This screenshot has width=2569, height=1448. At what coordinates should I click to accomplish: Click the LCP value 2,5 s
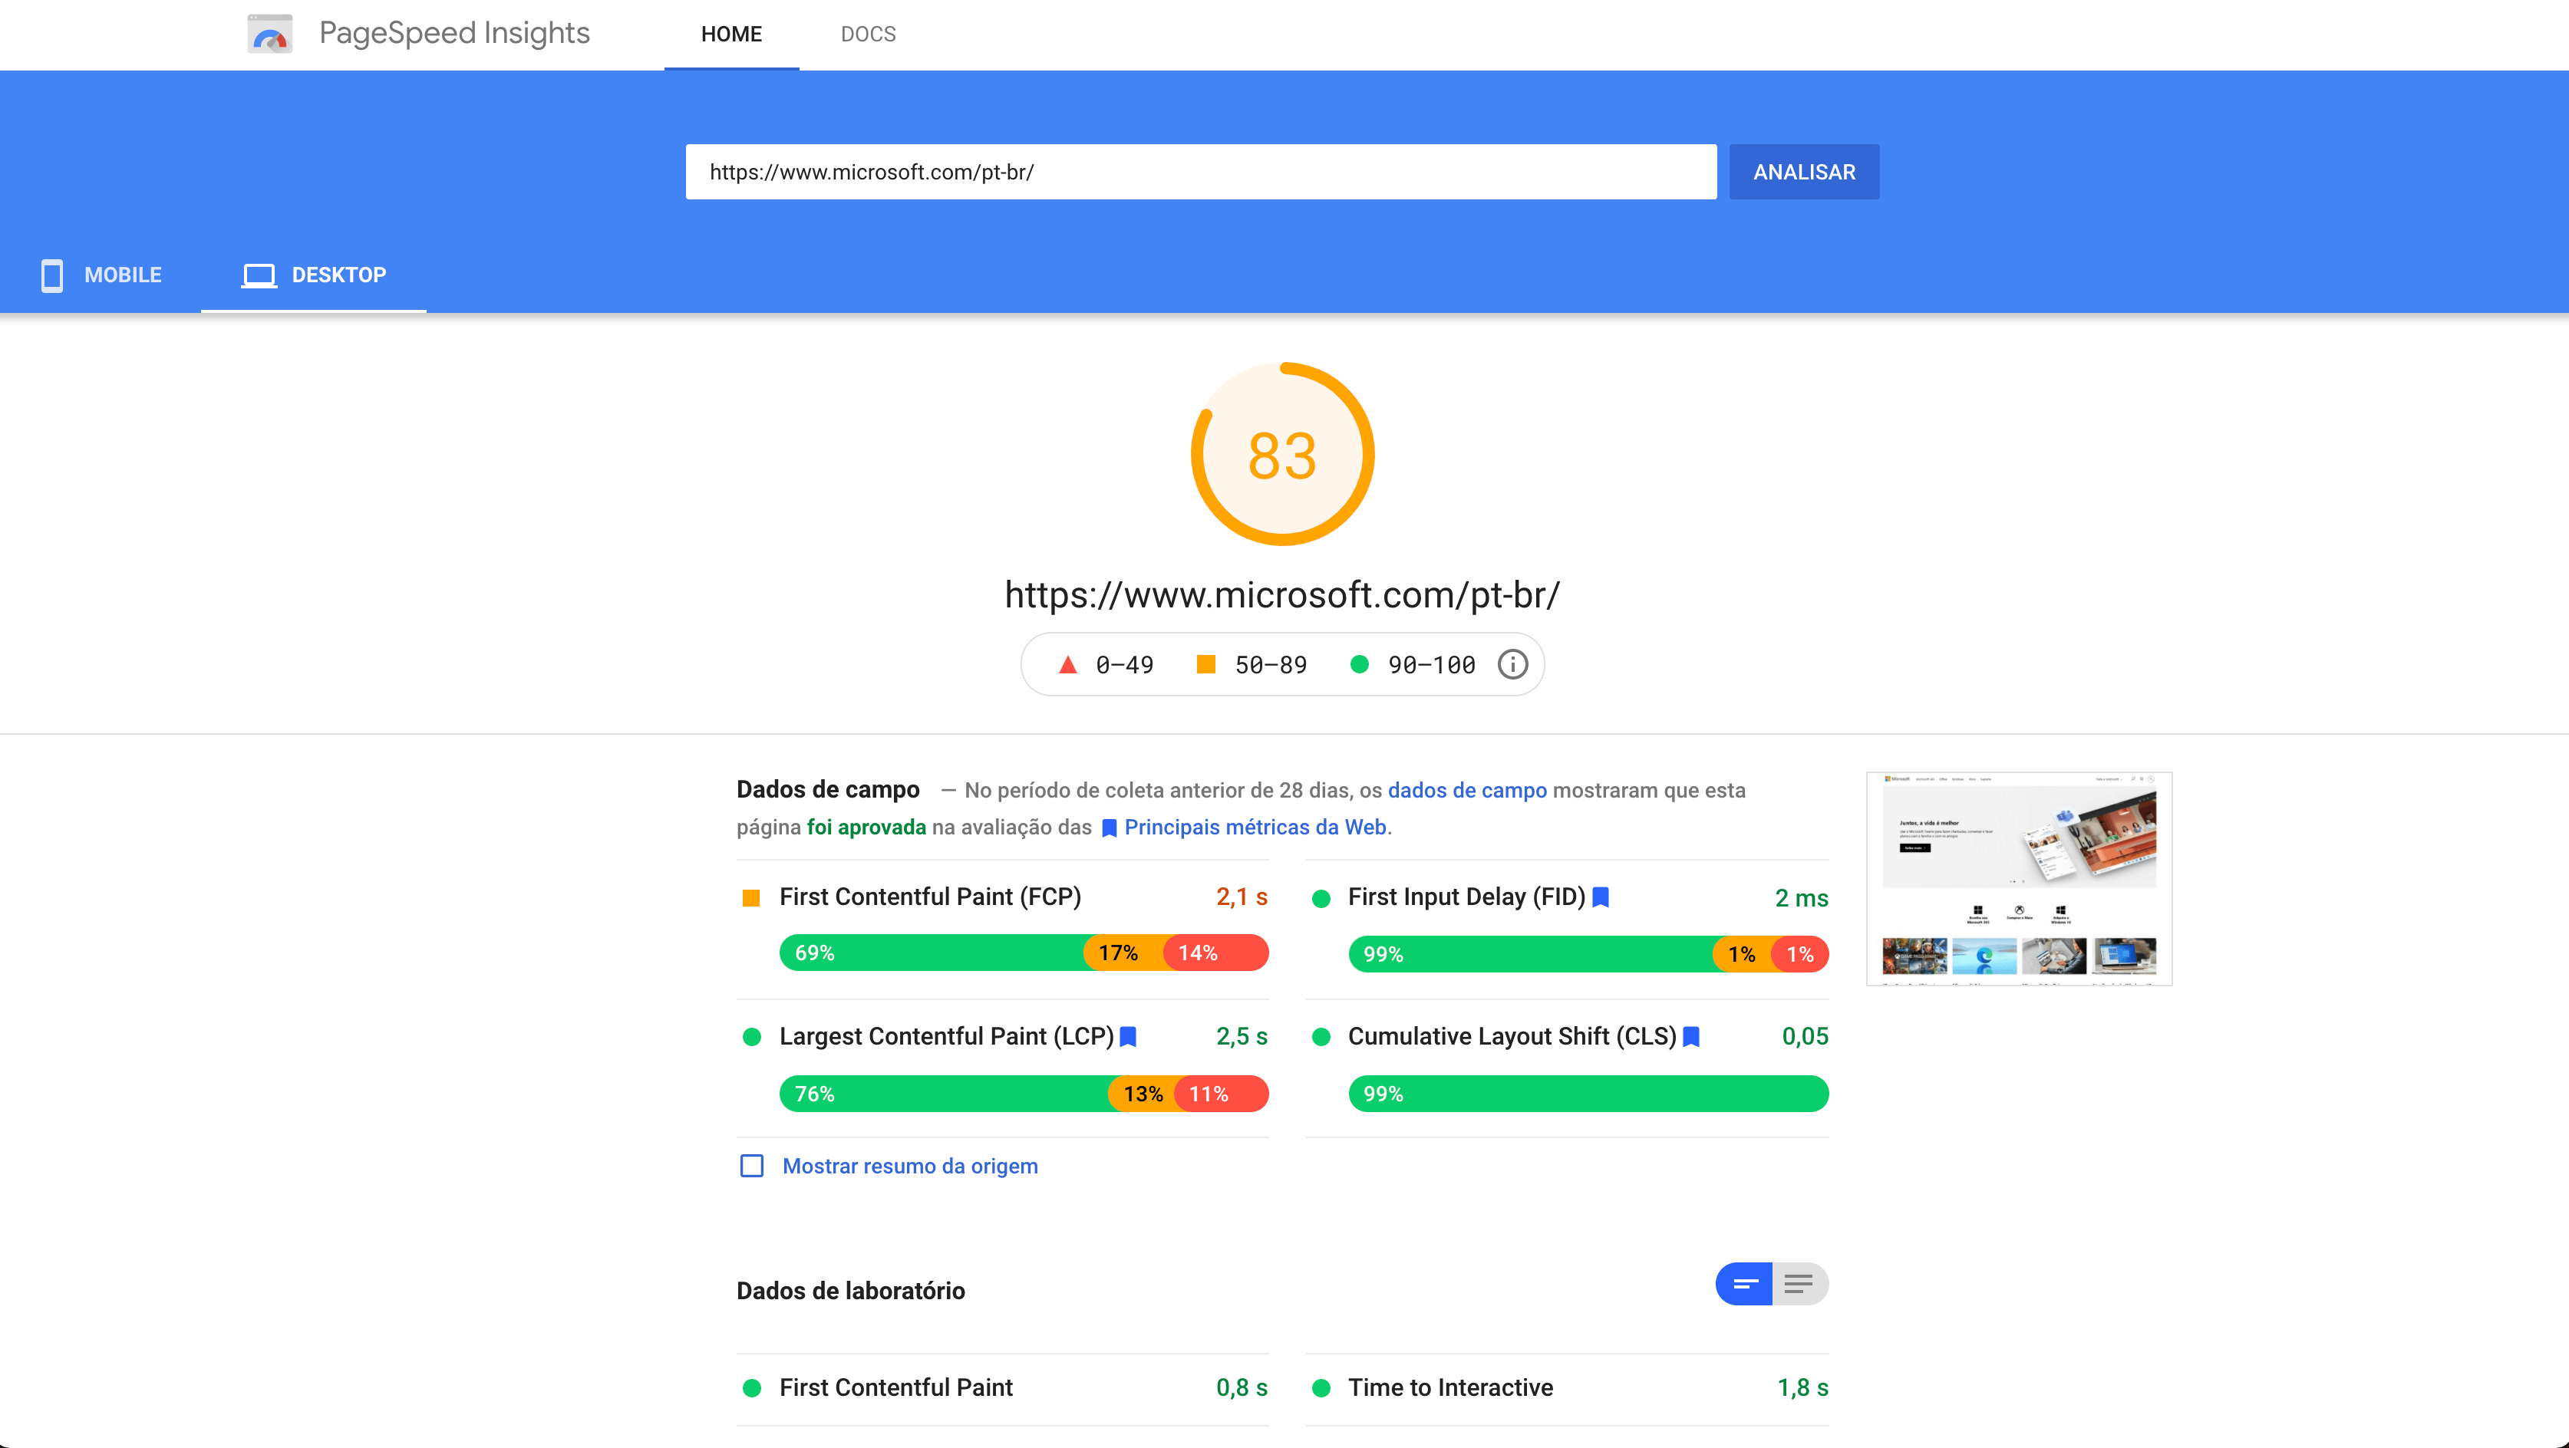(1242, 1036)
